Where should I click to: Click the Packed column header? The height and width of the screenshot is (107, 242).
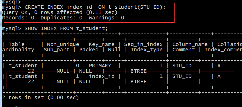pyautogui.click(x=89, y=50)
